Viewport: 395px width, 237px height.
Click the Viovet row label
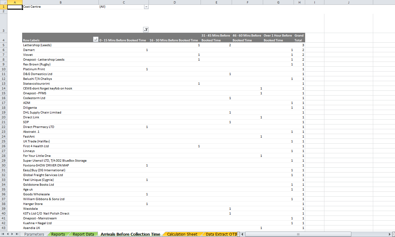click(x=60, y=55)
